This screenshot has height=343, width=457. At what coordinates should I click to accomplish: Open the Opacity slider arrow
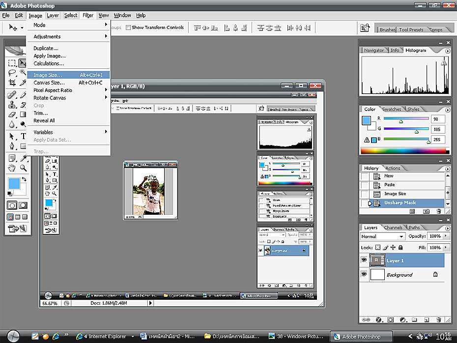(446, 236)
